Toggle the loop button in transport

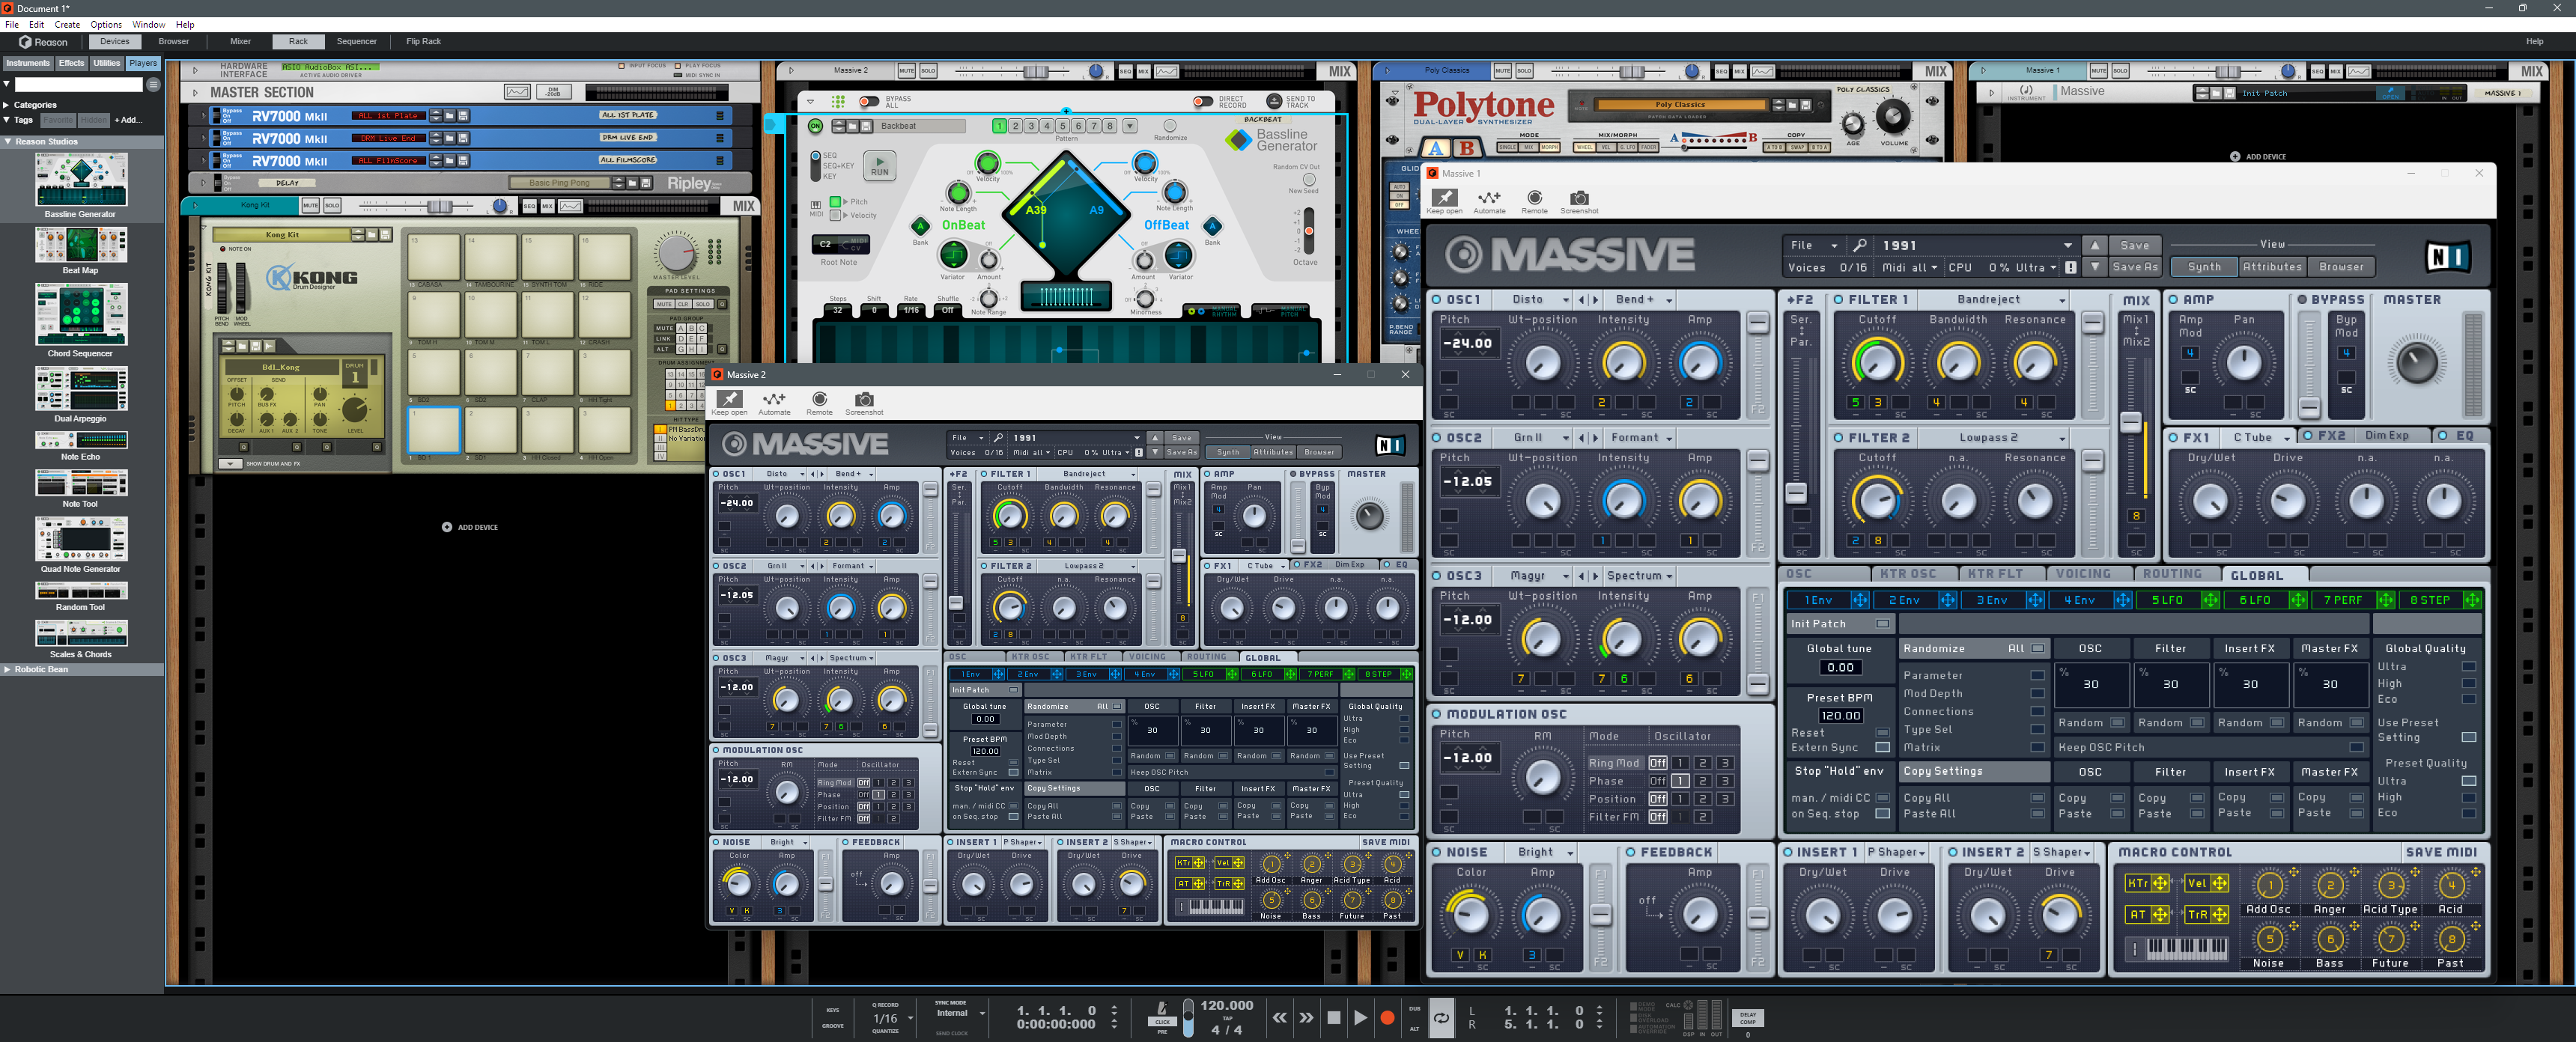pyautogui.click(x=1441, y=1018)
